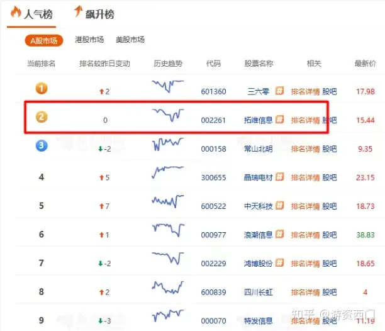Open the 特发信息 stock name link
The height and width of the screenshot is (331, 385).
[259, 321]
